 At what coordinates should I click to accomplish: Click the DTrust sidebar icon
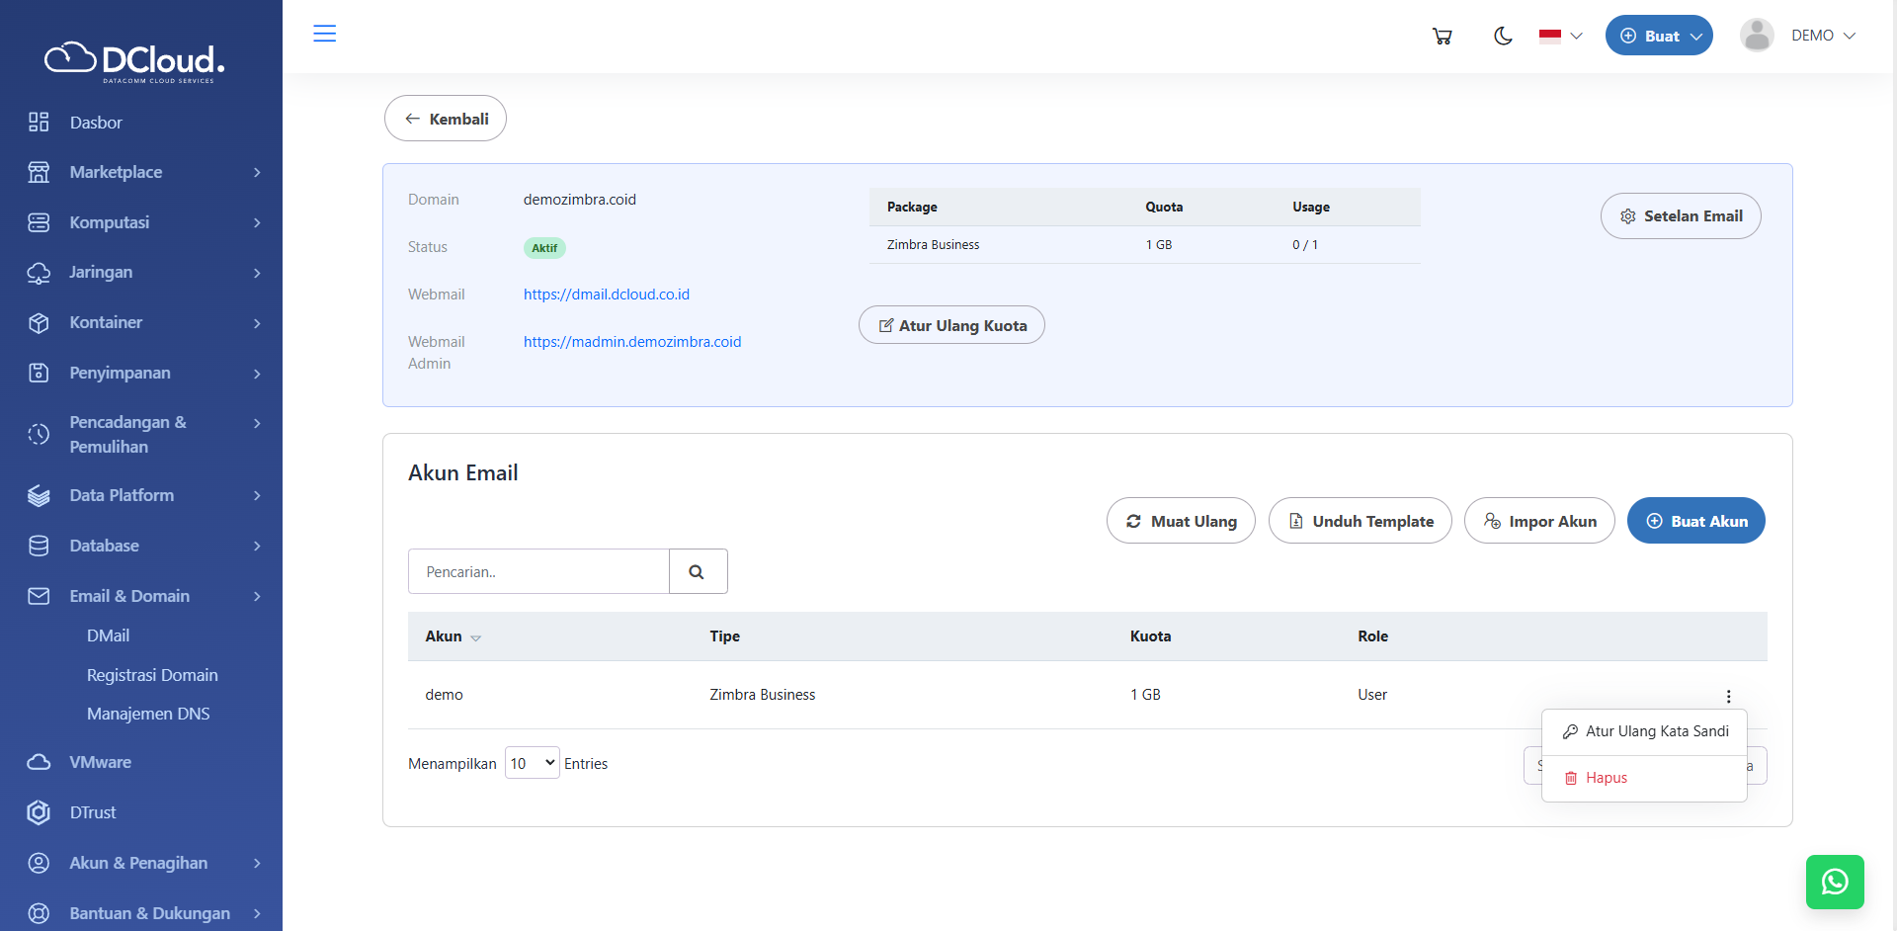pyautogui.click(x=39, y=812)
